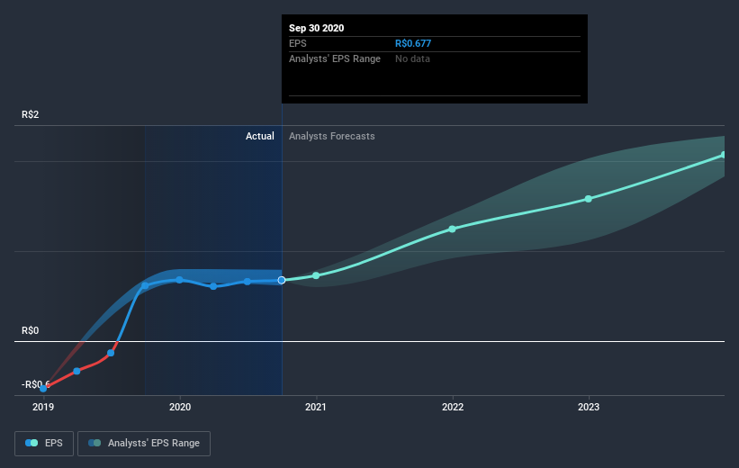Click the last forecast point at chart's right edge

[x=724, y=155]
